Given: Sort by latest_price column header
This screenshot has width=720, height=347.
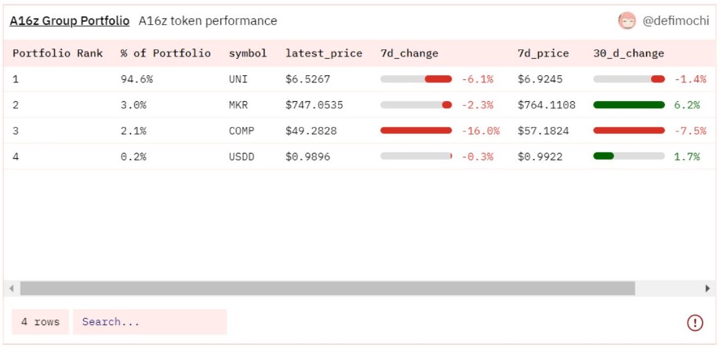Looking at the screenshot, I should [x=324, y=53].
